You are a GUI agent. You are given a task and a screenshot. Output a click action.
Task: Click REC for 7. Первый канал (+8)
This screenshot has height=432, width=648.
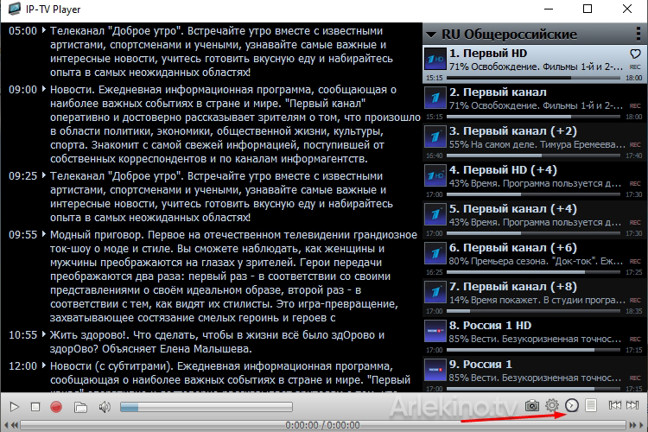(635, 300)
